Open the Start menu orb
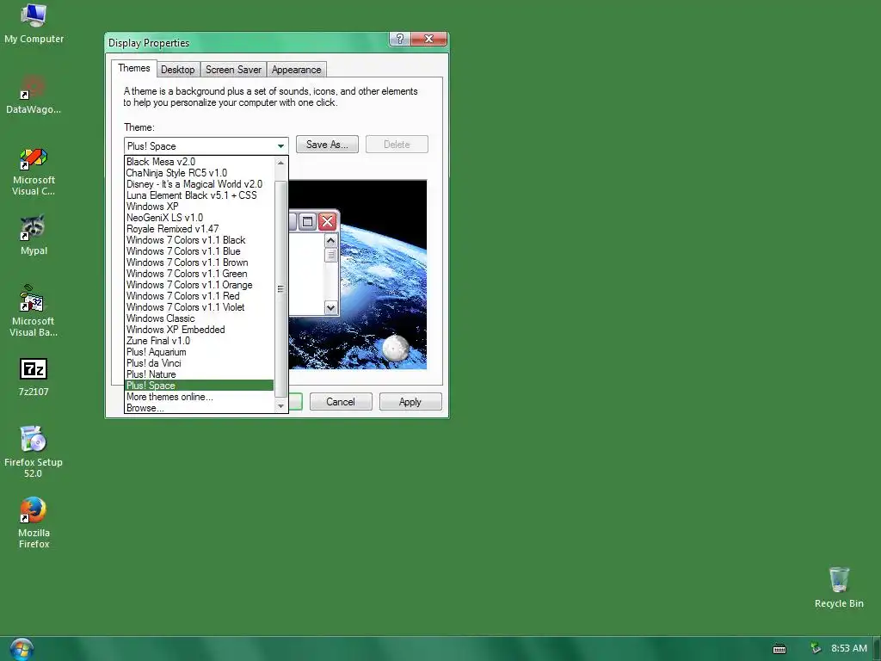The width and height of the screenshot is (881, 661). [22, 649]
